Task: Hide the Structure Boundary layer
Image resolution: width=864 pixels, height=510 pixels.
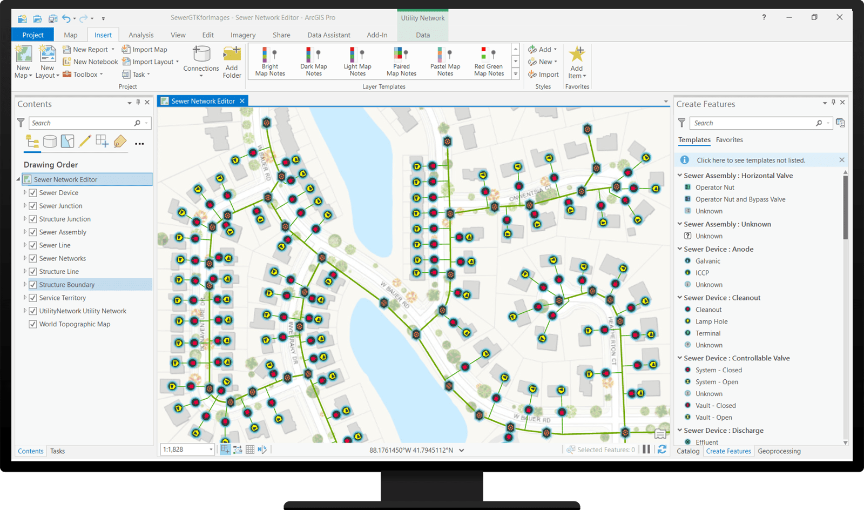Action: 33,285
